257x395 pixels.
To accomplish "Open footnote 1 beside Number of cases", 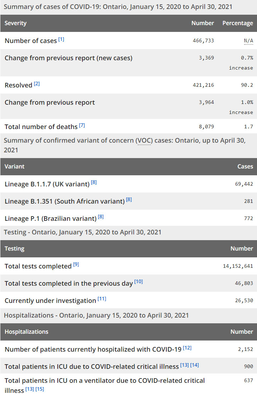I will pos(61,39).
